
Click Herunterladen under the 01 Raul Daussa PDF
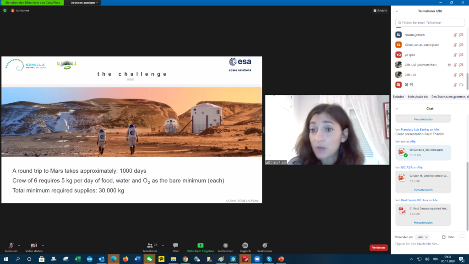[x=423, y=222]
